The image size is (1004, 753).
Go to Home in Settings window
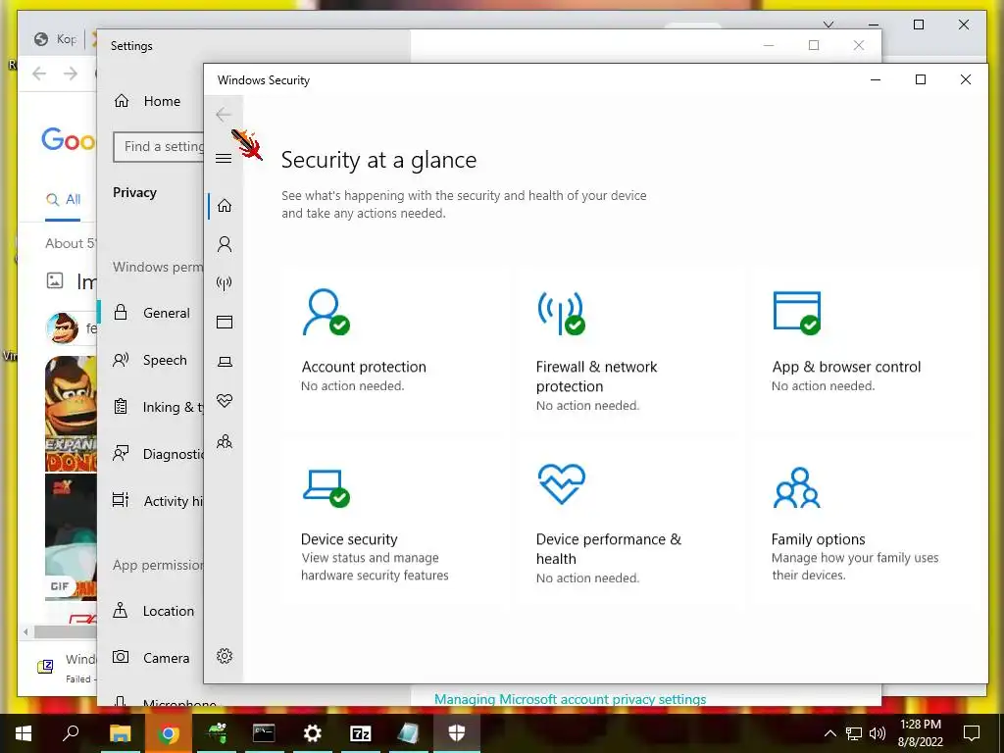(x=150, y=101)
